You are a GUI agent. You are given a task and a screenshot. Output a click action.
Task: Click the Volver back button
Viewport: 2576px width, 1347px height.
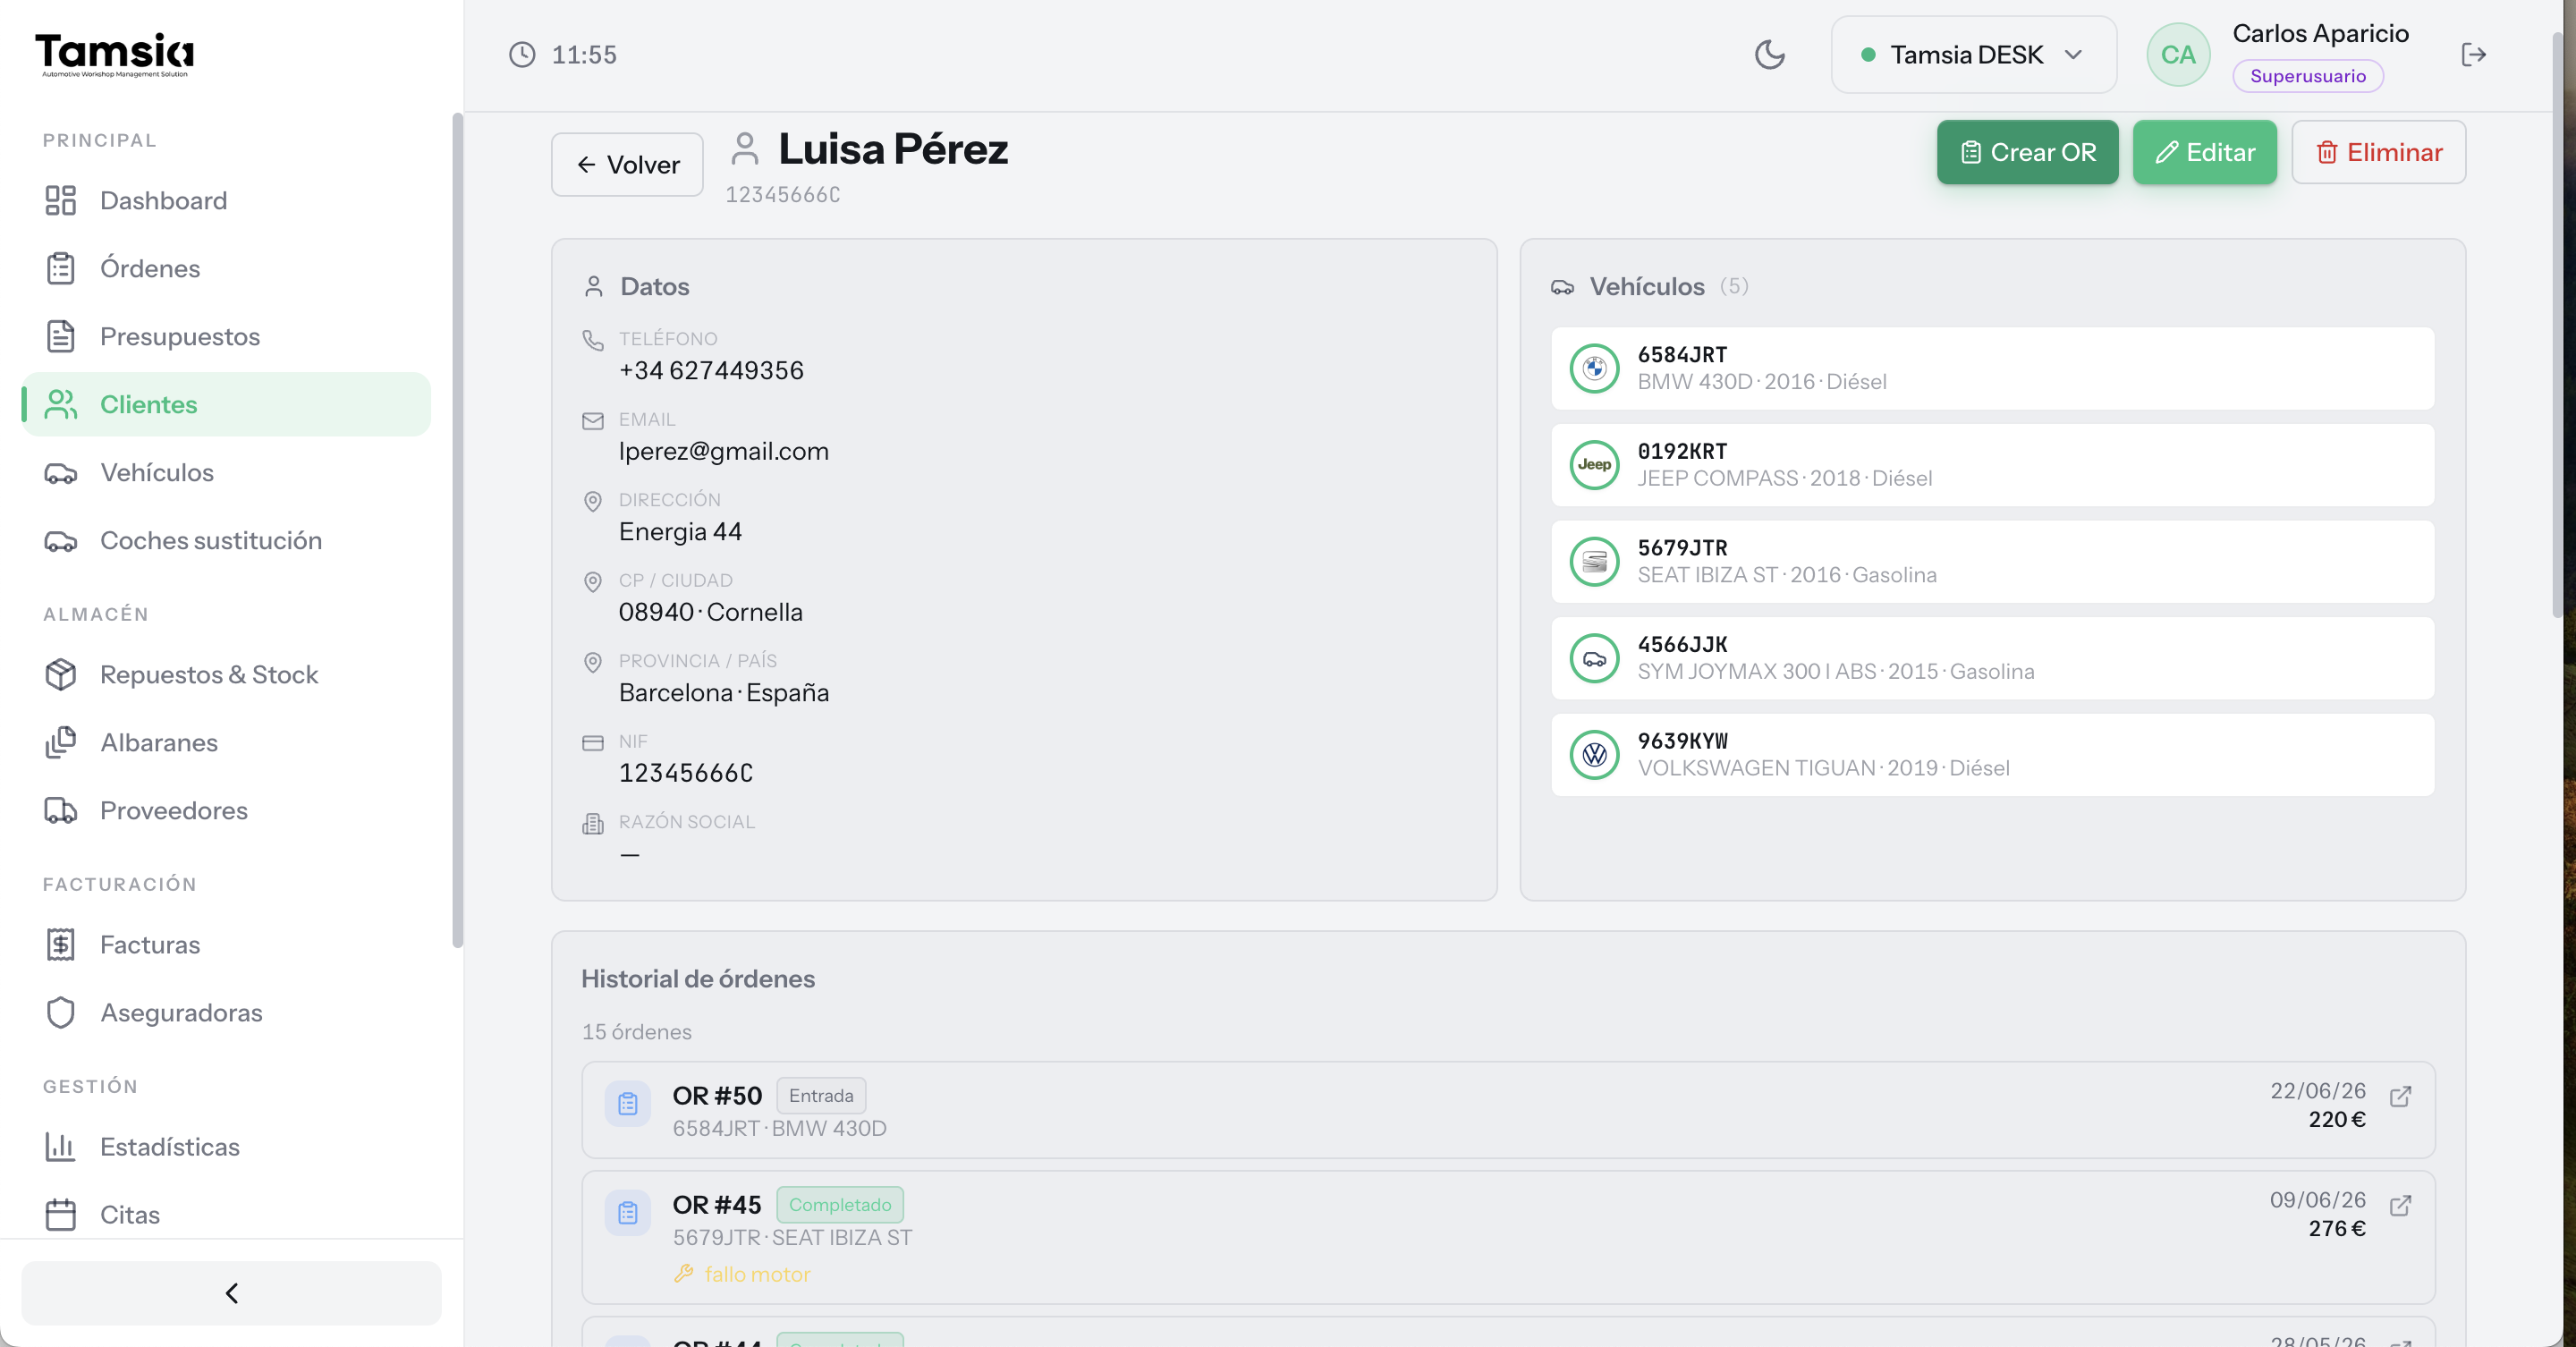point(627,164)
